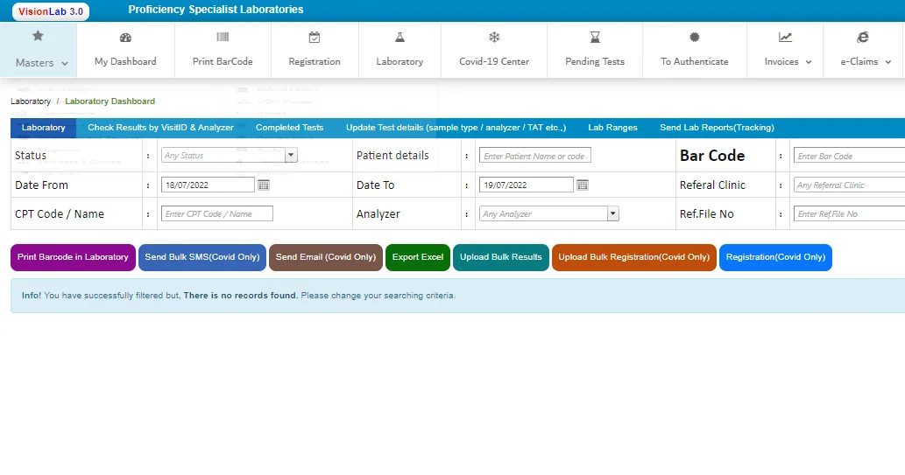The image size is (905, 475).
Task: Expand the Status dropdown
Action: pos(291,156)
